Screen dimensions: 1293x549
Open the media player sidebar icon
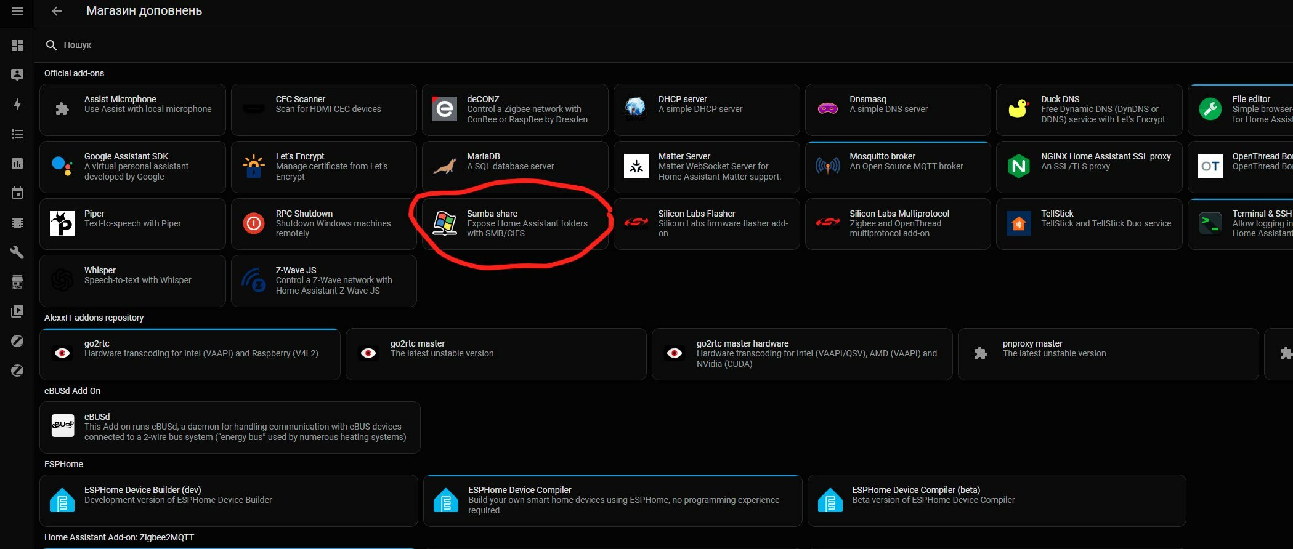coord(17,311)
